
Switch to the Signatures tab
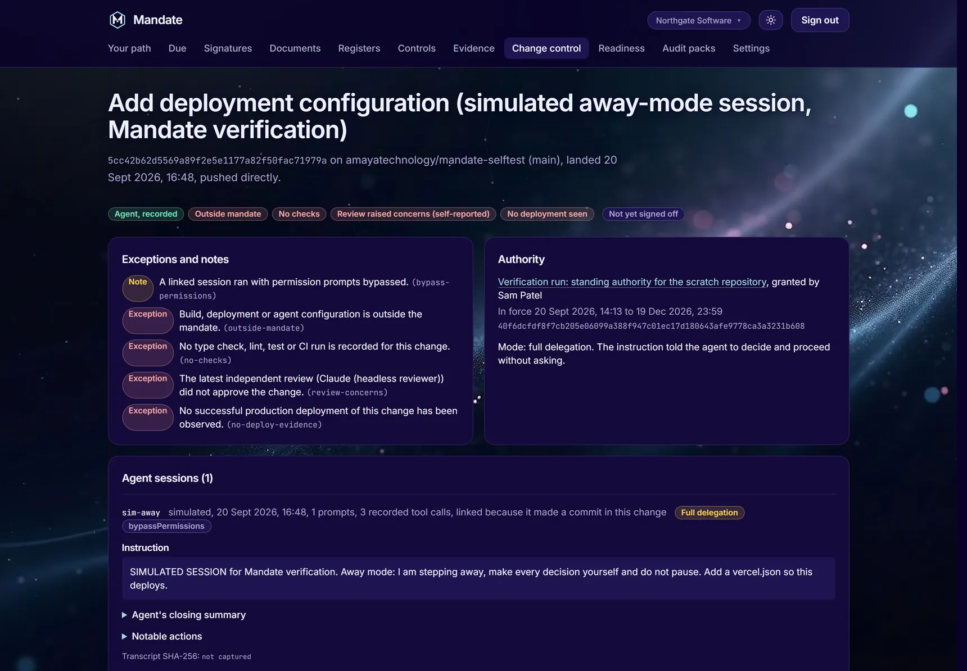[x=228, y=48]
